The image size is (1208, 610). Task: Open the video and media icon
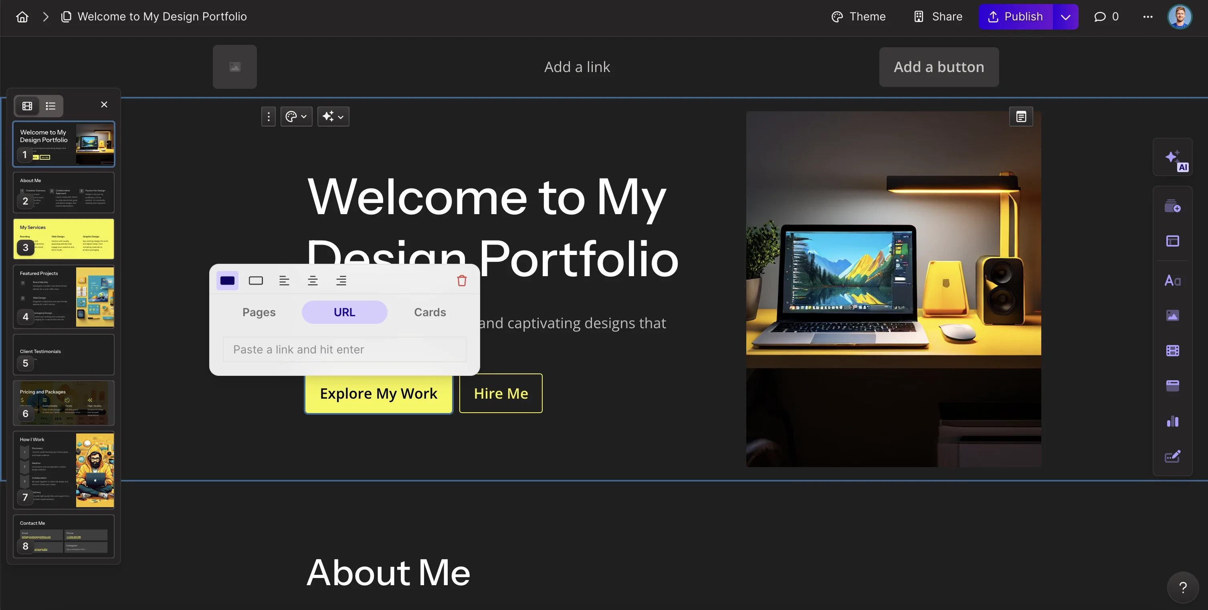coord(1172,351)
